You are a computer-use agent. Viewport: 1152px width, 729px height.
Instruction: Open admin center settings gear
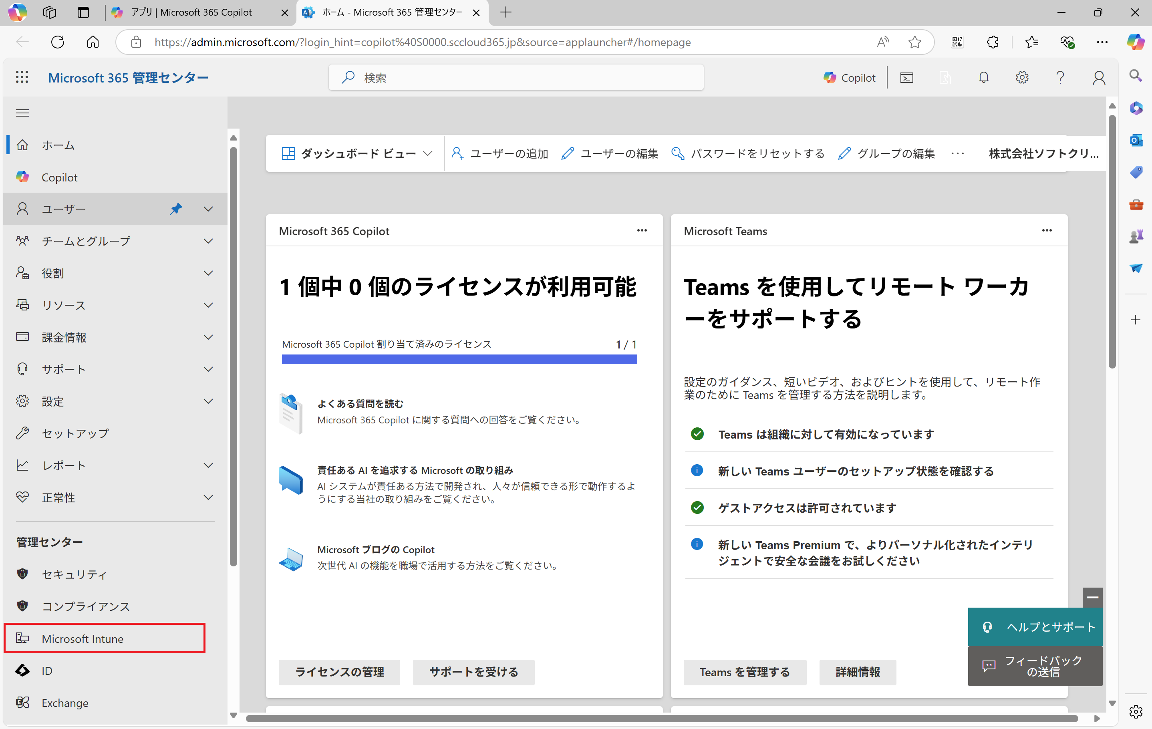coord(1022,77)
